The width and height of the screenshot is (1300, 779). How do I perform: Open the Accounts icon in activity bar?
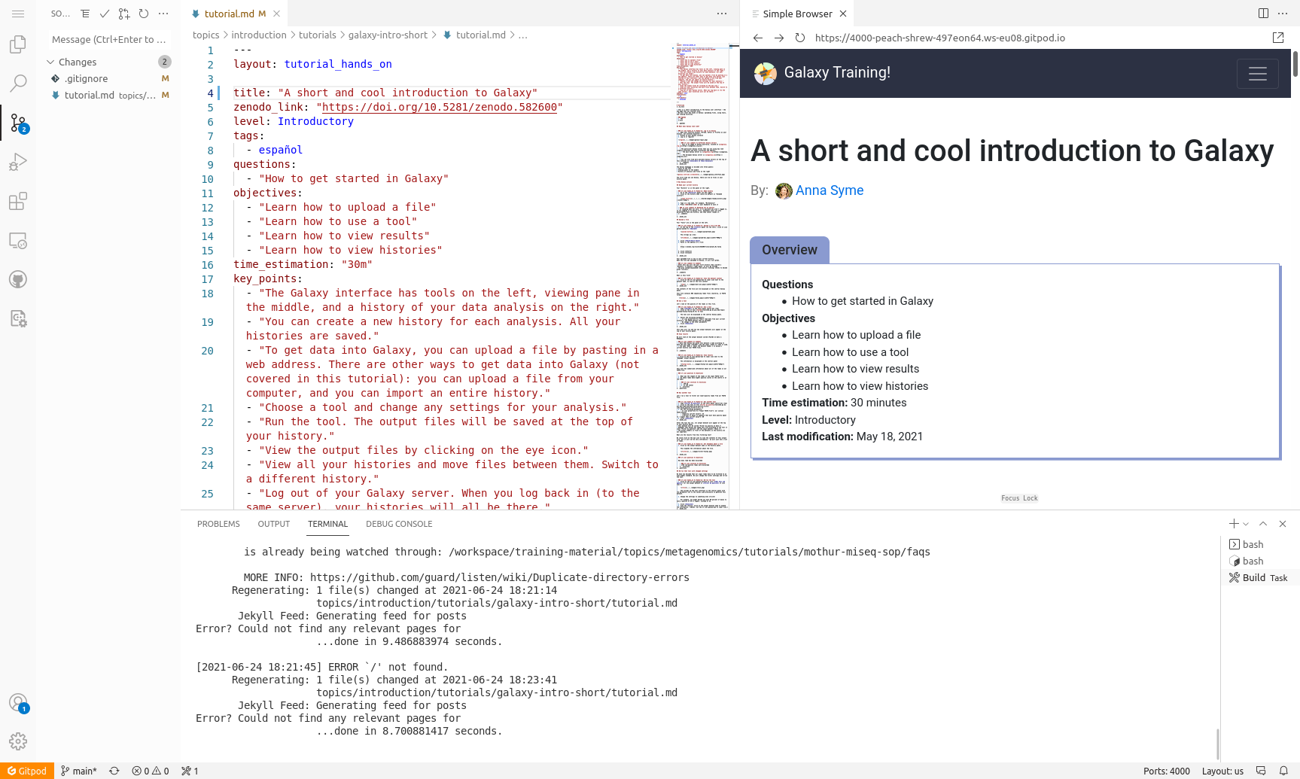(x=18, y=703)
